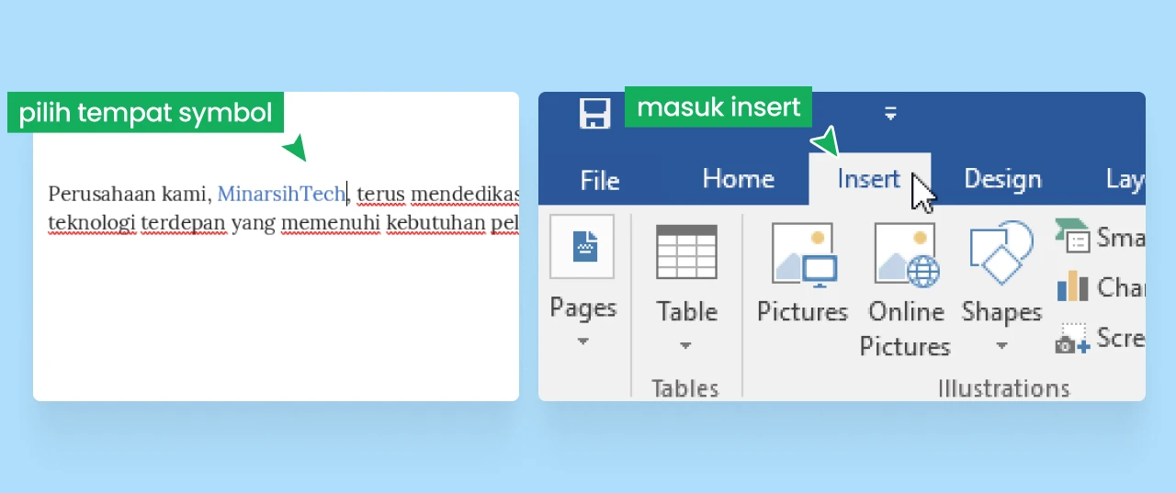1176x493 pixels.
Task: Click the Screenshot camera icon
Action: coord(1072,339)
